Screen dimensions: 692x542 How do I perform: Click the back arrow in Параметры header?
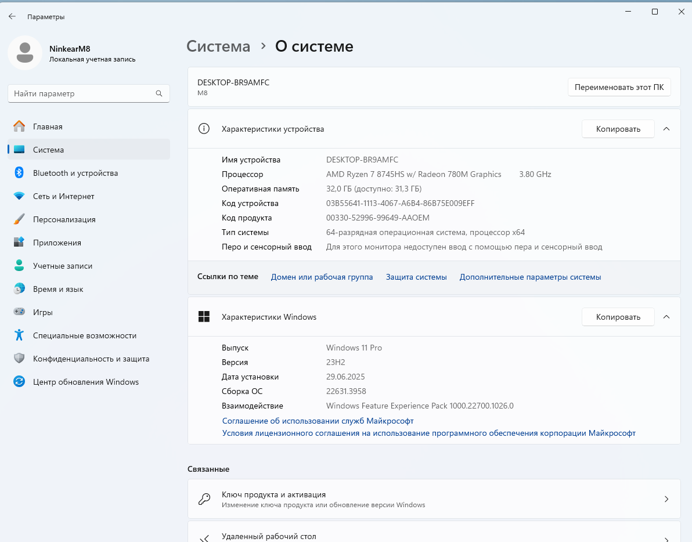12,17
